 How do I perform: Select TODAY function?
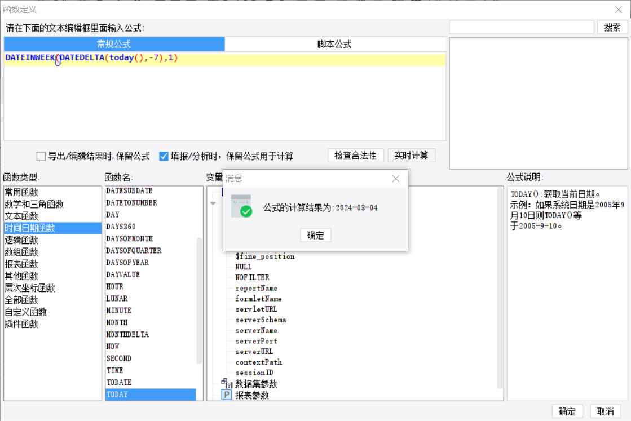[x=151, y=395]
